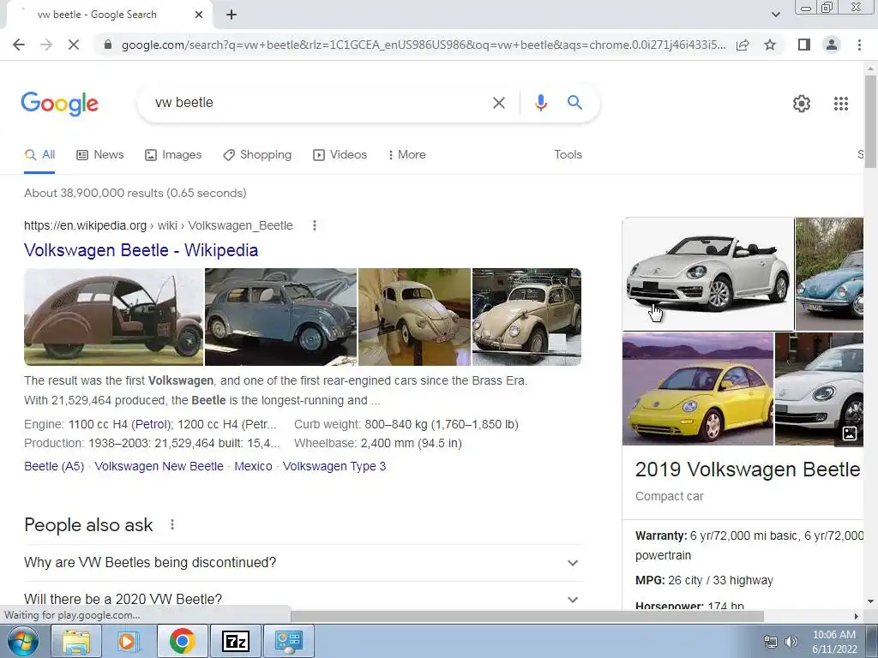Open brown prototype Beetle thumbnail
This screenshot has width=878, height=658.
[114, 317]
